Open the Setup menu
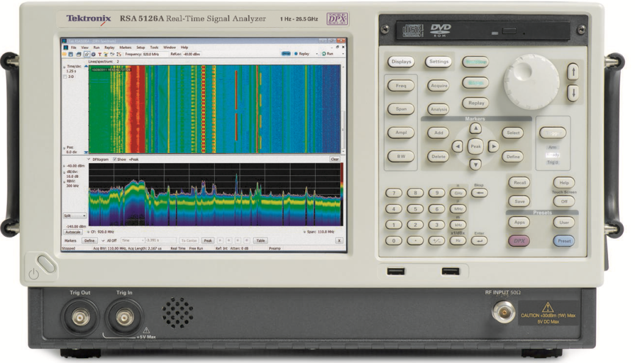Image resolution: width=635 pixels, height=363 pixels. tap(140, 48)
